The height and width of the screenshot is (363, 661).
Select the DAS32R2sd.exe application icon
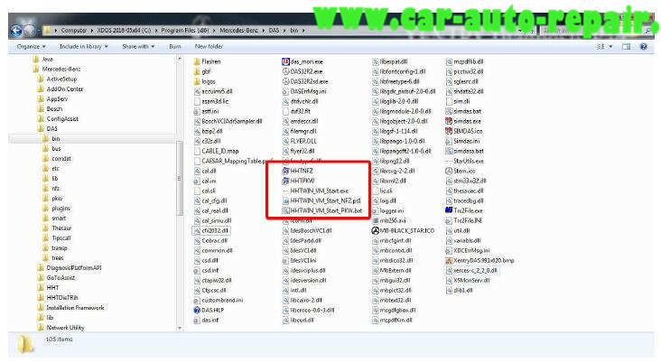[x=285, y=81]
